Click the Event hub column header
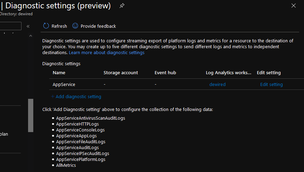 165,72
